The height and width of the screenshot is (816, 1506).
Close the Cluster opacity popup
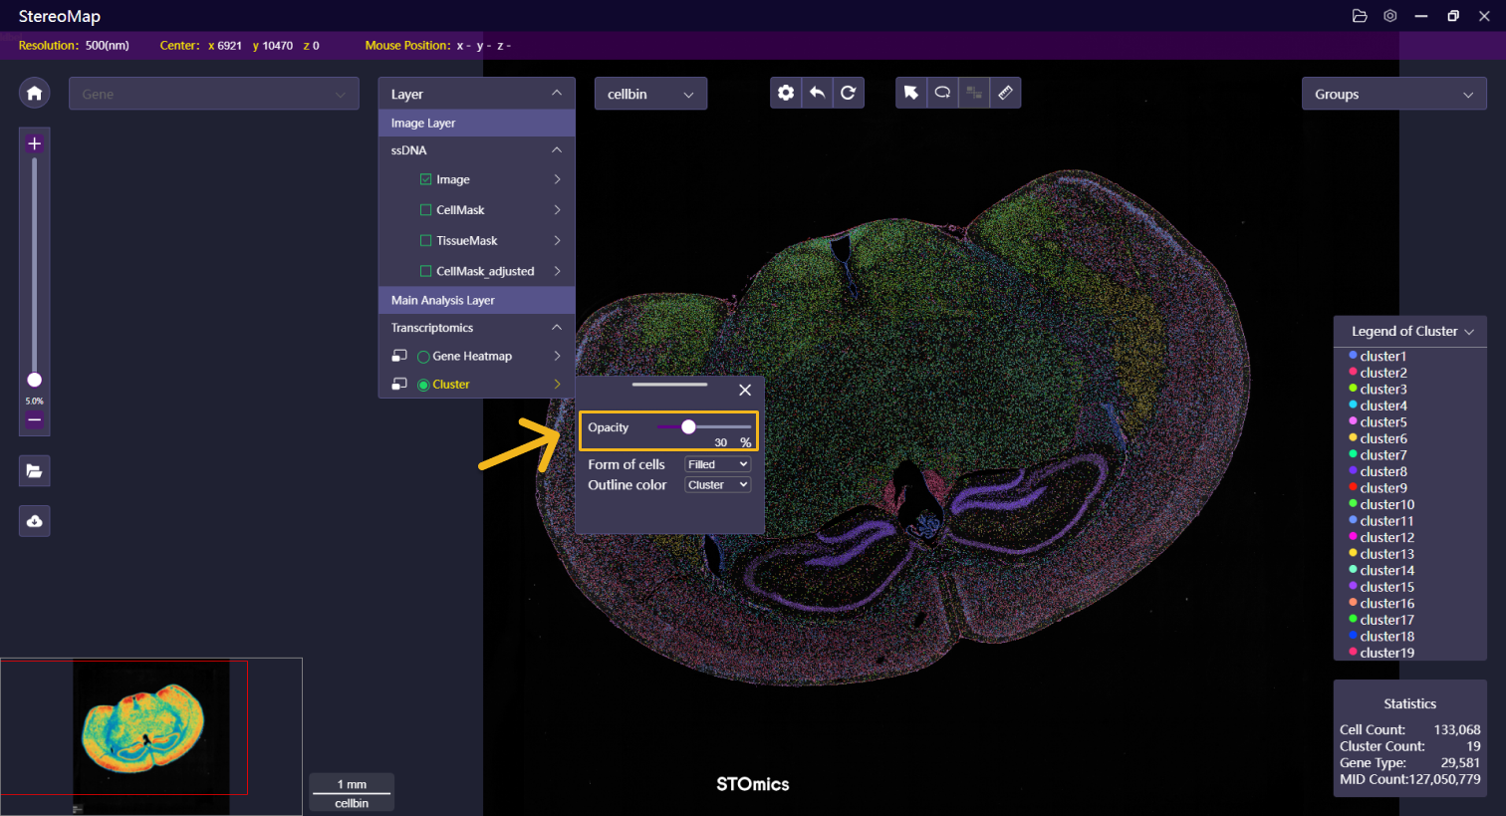744,391
